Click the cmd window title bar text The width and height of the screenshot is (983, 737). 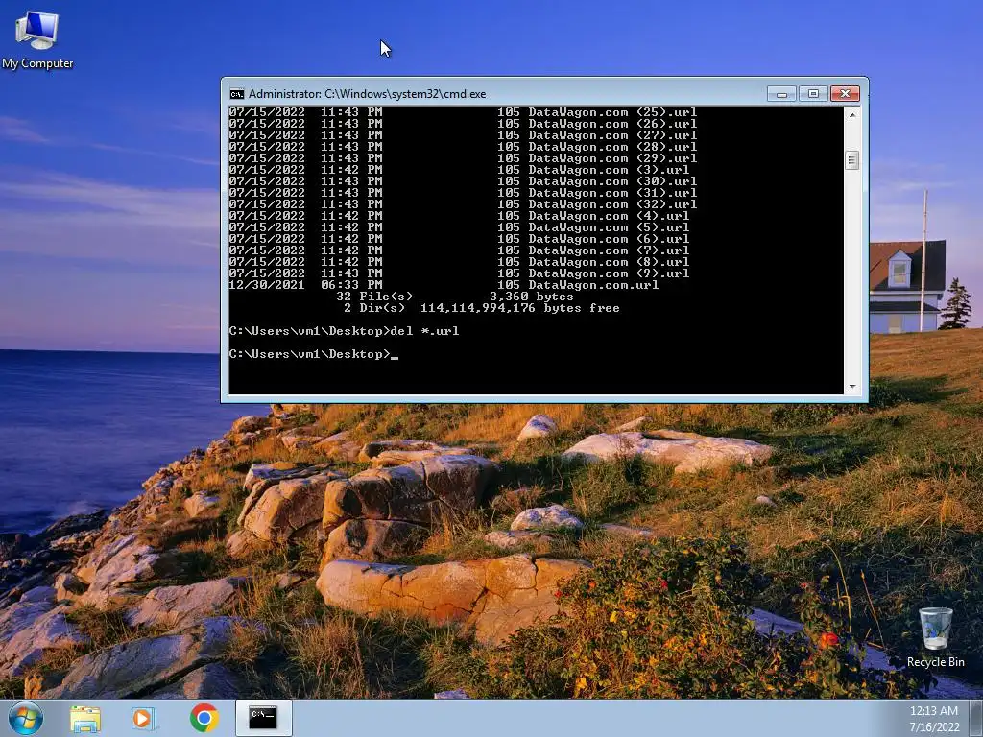tap(368, 94)
